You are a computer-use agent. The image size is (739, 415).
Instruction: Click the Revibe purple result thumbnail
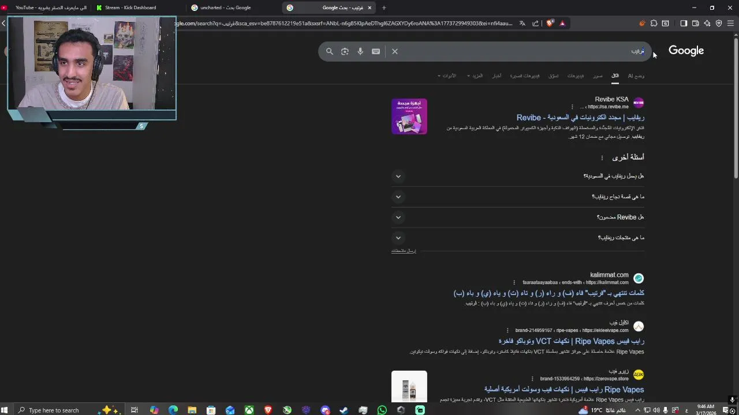point(409,116)
